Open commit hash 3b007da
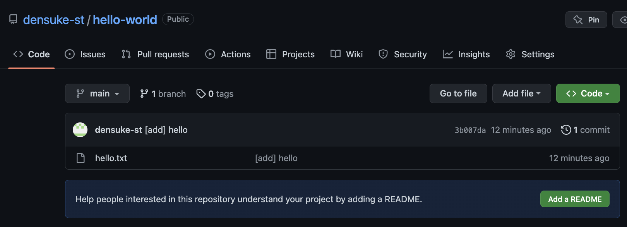Image resolution: width=627 pixels, height=227 pixels. coord(470,130)
